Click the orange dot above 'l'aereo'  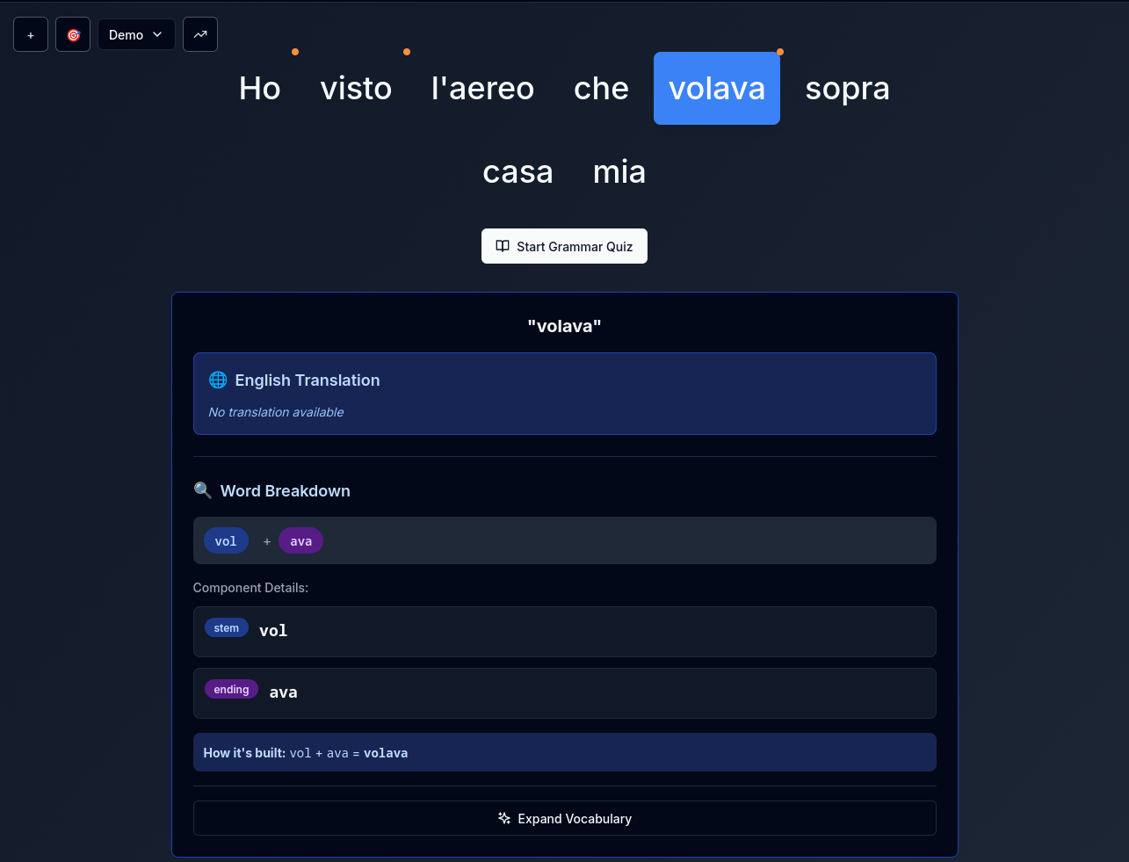coord(407,51)
